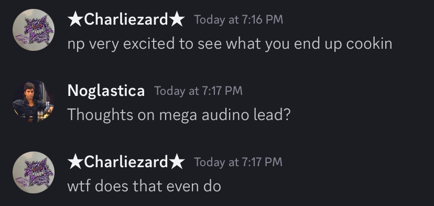
Task: Click the 7:17 PM timestamp beside Charliezard
Action: click(238, 162)
